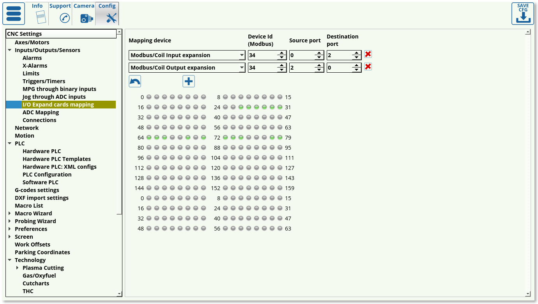Switch to the Info tab
538x304 pixels.
coord(37,14)
